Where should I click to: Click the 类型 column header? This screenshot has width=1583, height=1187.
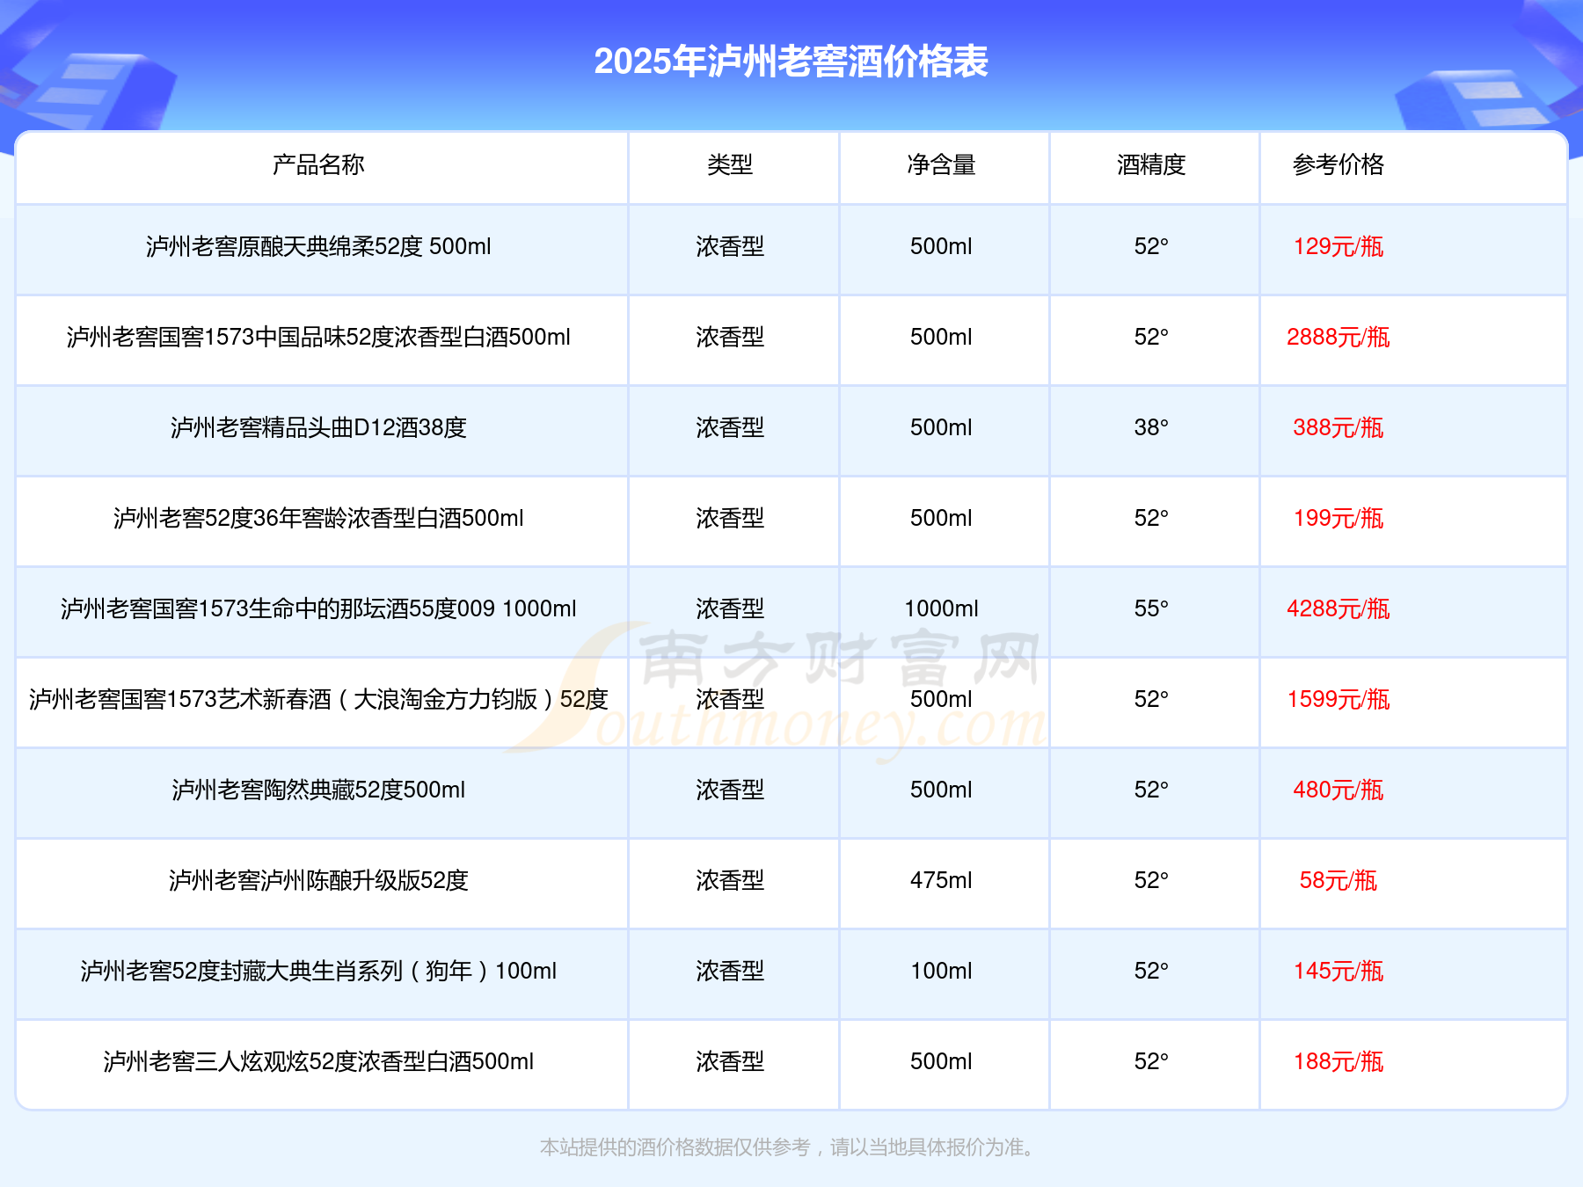click(x=730, y=164)
